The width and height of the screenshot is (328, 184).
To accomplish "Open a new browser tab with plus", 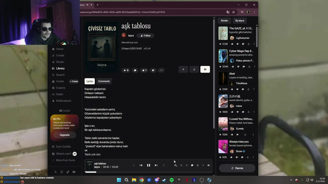I will [x=97, y=5].
